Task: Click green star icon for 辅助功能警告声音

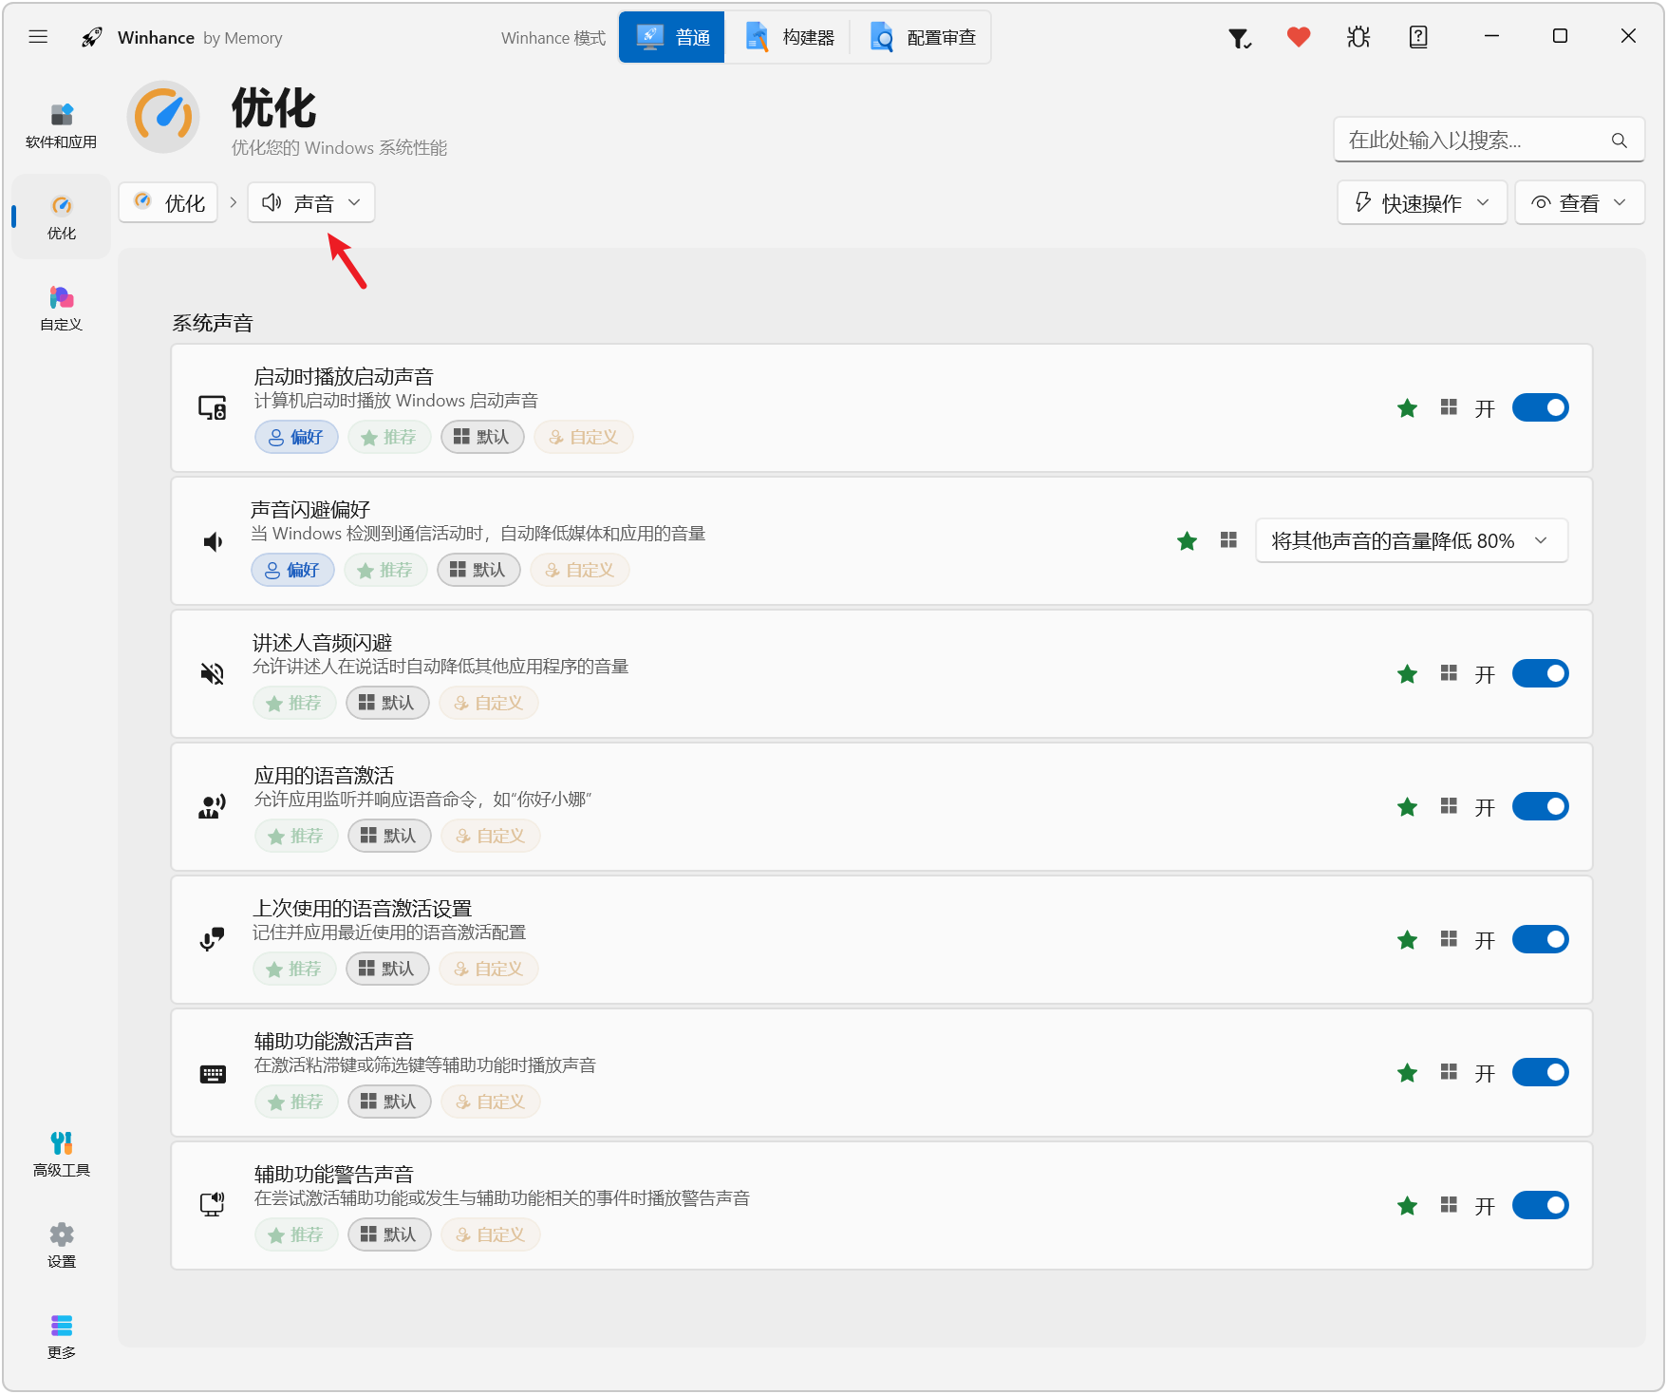Action: (x=1408, y=1206)
